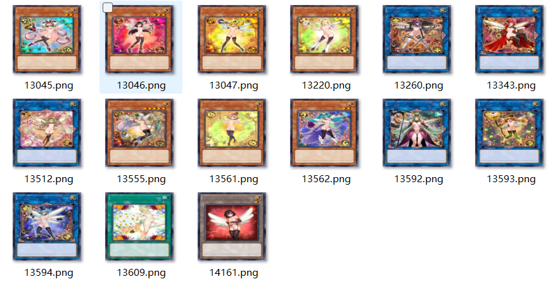
Task: Select the 13593.png card thumbnail
Action: 509,133
